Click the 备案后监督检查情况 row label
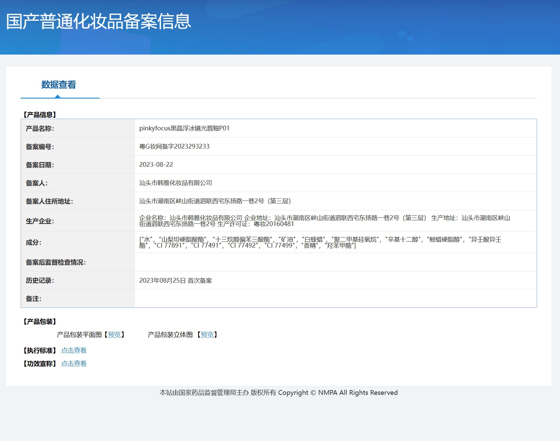 point(56,262)
